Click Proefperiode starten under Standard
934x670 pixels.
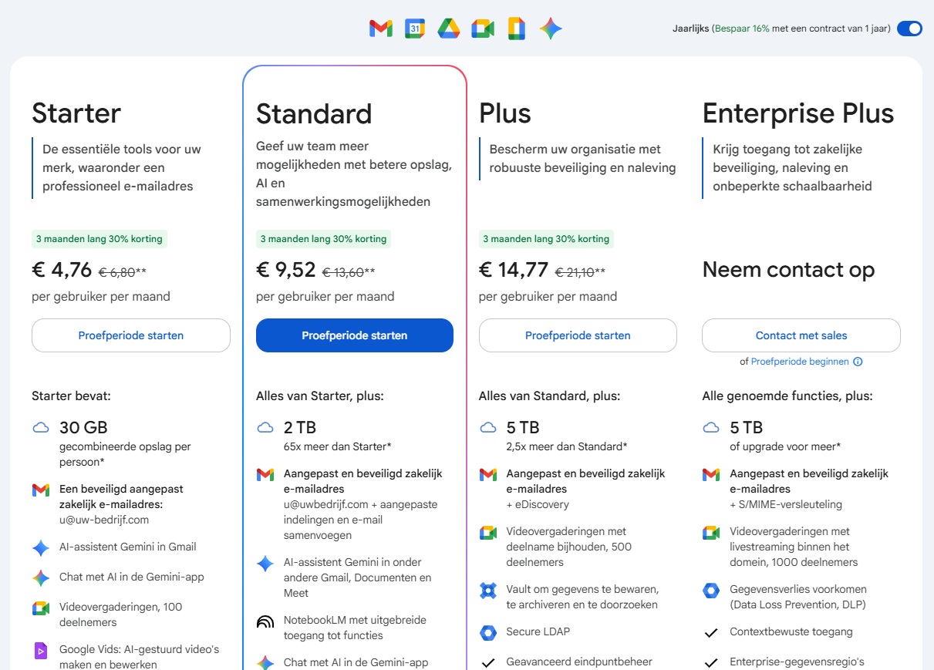(354, 335)
